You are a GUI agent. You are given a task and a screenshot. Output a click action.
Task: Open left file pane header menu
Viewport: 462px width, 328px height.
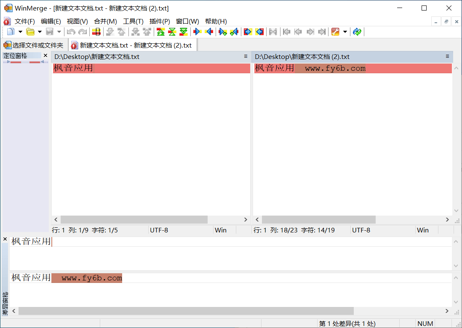(246, 56)
